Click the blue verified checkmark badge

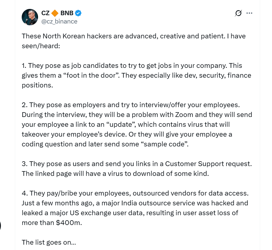78,13
